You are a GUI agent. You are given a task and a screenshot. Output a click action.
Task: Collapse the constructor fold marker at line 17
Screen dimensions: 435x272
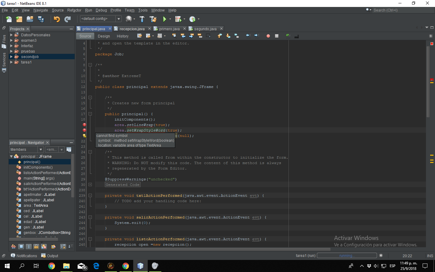pos(90,114)
